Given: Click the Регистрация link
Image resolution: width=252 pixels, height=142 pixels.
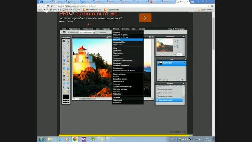Looking at the screenshot, I should (180, 29).
